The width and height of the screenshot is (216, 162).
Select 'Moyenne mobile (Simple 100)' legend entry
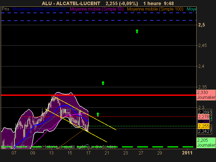pyautogui.click(x=155, y=9)
